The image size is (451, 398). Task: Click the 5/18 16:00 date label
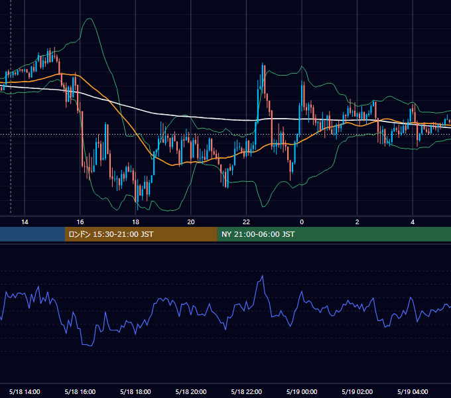point(80,391)
